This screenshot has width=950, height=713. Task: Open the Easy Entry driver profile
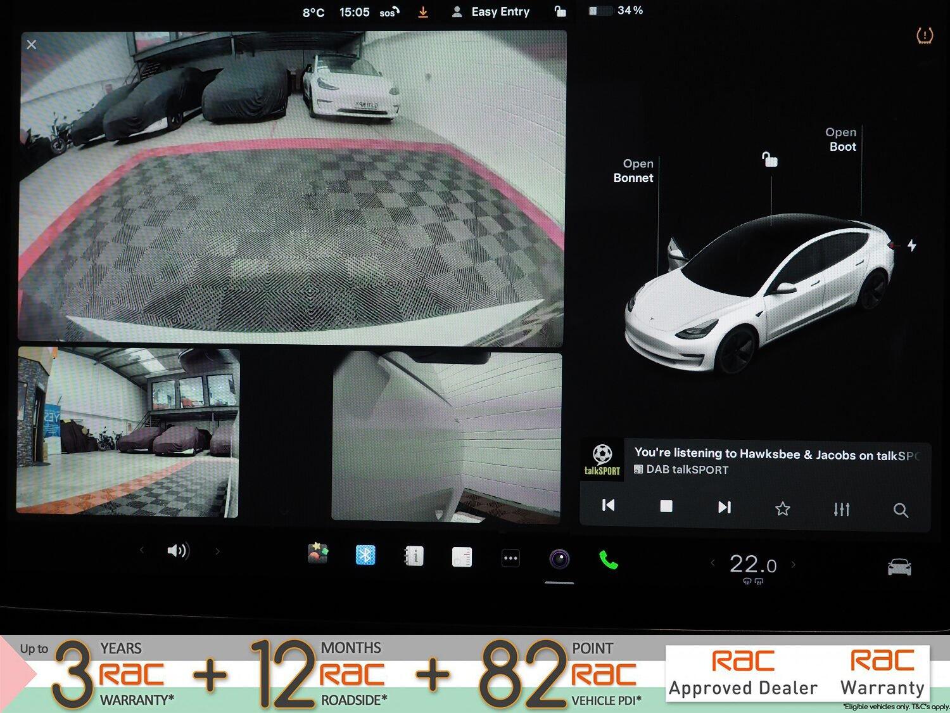click(x=491, y=11)
